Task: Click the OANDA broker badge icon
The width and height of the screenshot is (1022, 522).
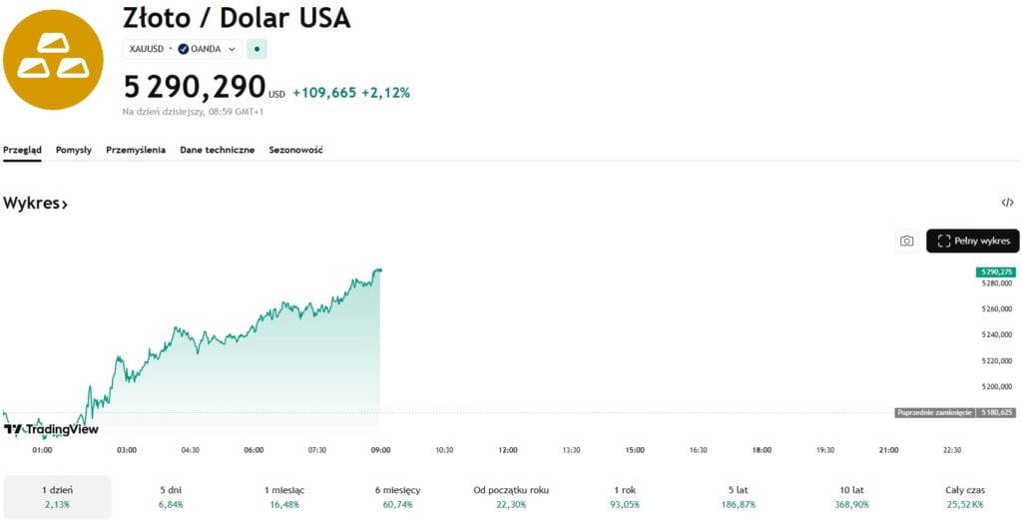Action: 184,48
